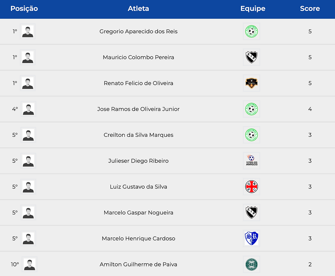Click Renato Felicio de Oliveira's orange team badge
This screenshot has height=276, width=335.
point(251,83)
